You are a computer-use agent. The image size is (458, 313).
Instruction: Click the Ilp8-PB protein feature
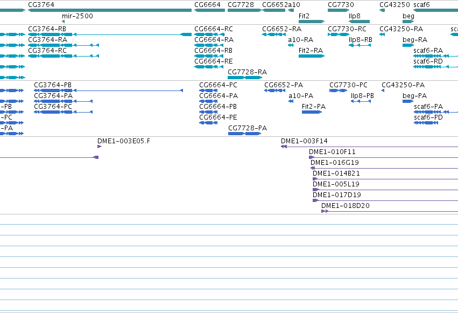361,101
